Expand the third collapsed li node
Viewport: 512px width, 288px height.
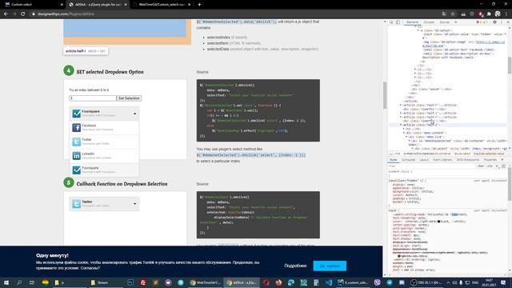tap(415, 78)
